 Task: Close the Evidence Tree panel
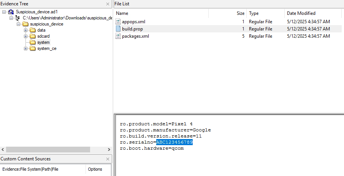(108, 4)
